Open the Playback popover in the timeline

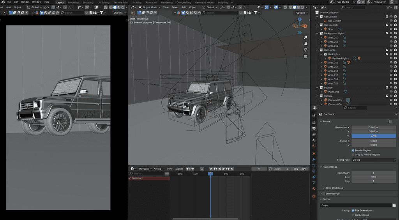coord(145,169)
